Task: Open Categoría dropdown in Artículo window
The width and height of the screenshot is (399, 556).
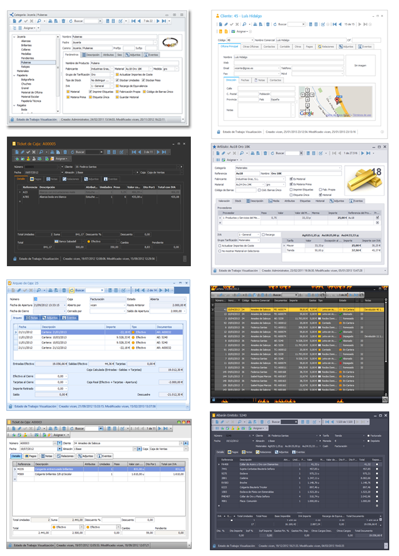Action: (340, 168)
